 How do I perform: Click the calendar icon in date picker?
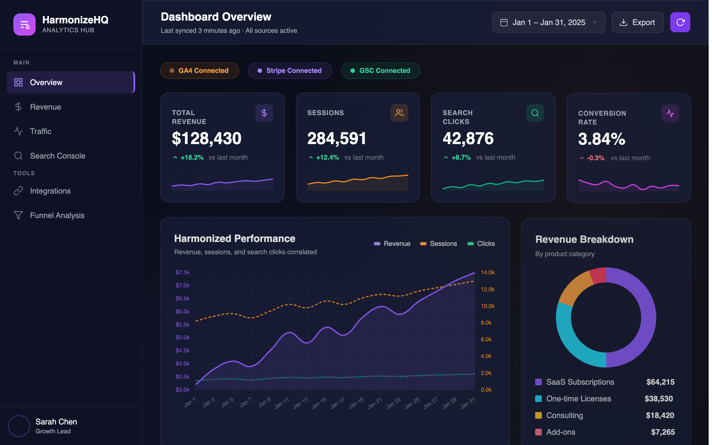(504, 23)
